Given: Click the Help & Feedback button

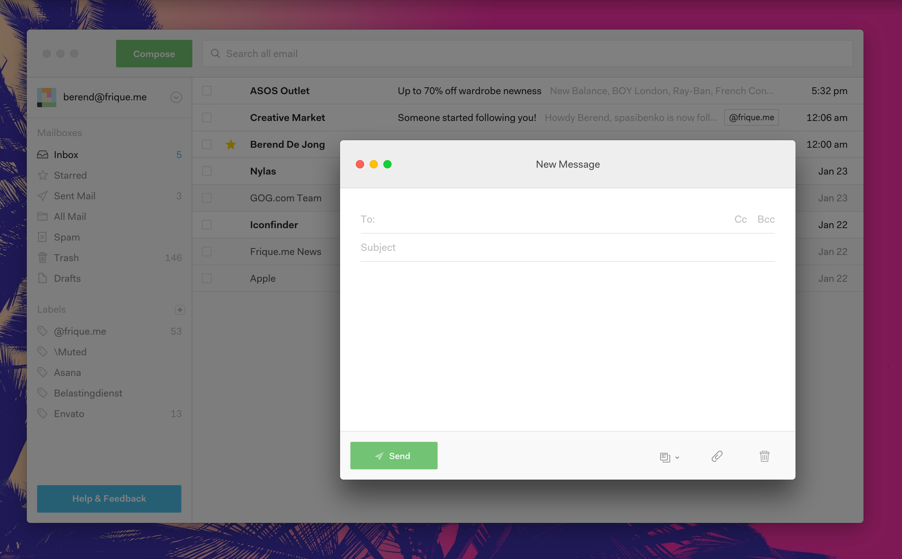Looking at the screenshot, I should [x=109, y=499].
